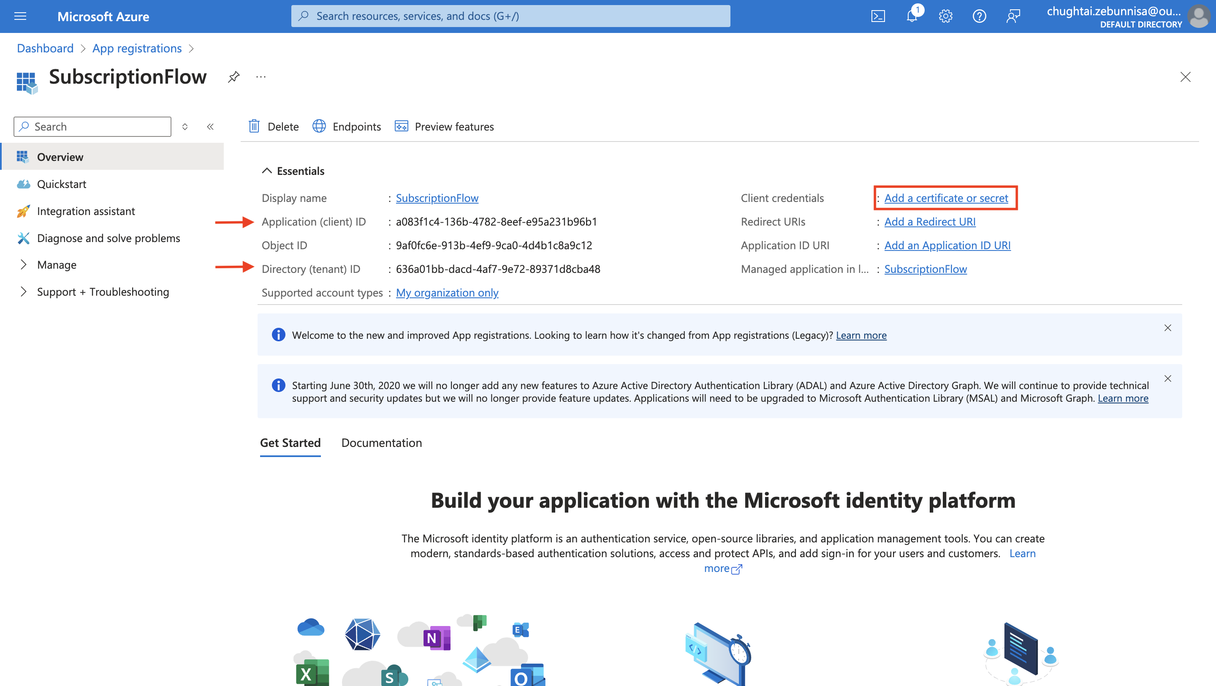Click the Directory (tenant) ID value
This screenshot has width=1216, height=686.
[498, 269]
